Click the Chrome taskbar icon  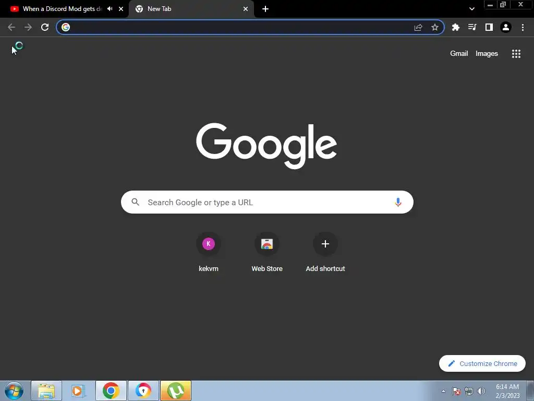pyautogui.click(x=111, y=391)
